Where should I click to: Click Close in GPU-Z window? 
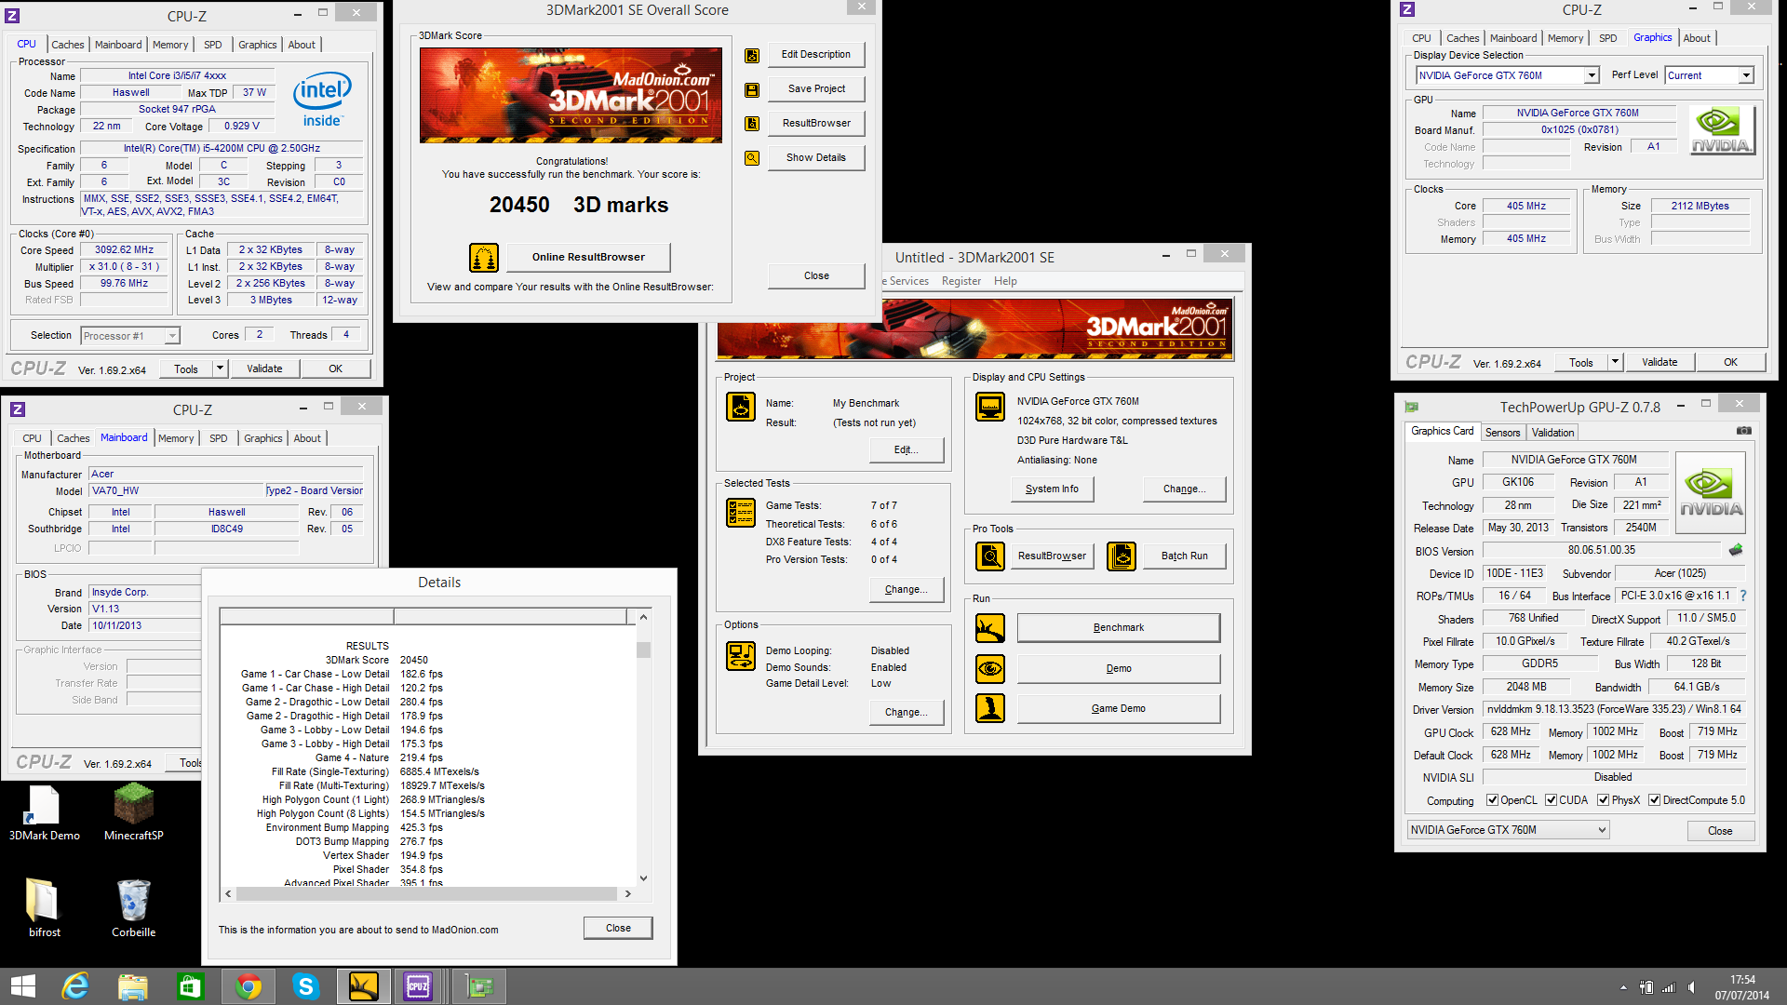point(1720,831)
